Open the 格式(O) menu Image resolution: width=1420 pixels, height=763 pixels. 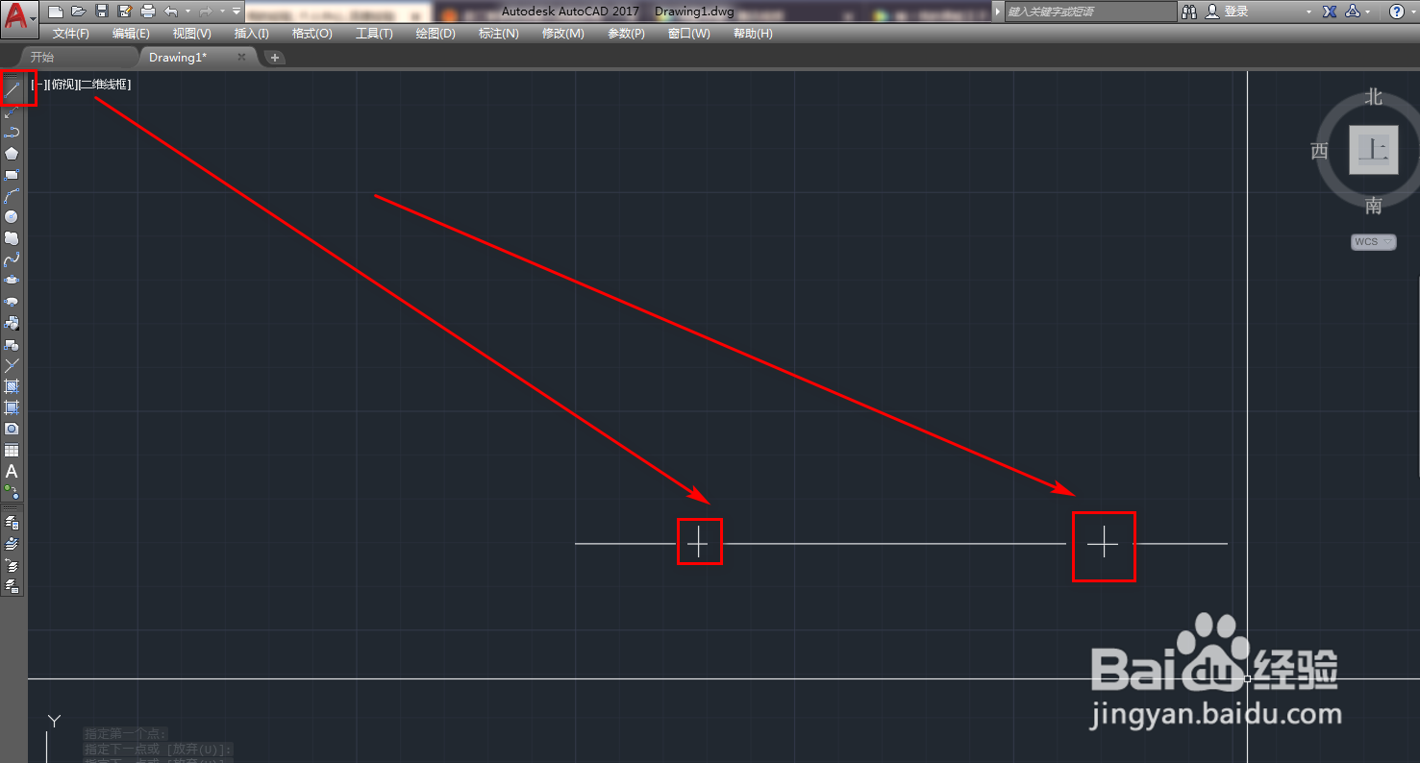click(x=312, y=34)
